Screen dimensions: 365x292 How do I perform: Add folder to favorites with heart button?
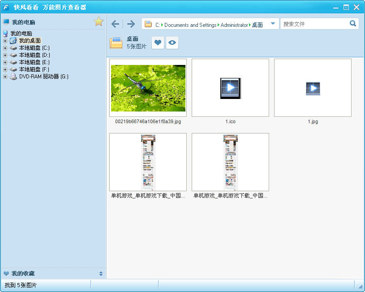click(x=158, y=43)
